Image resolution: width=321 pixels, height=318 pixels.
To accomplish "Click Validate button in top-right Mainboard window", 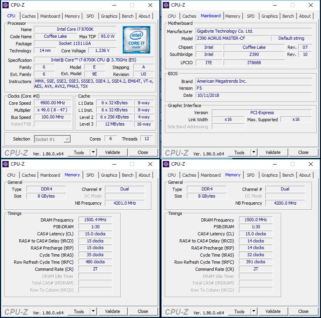I will click(x=273, y=152).
